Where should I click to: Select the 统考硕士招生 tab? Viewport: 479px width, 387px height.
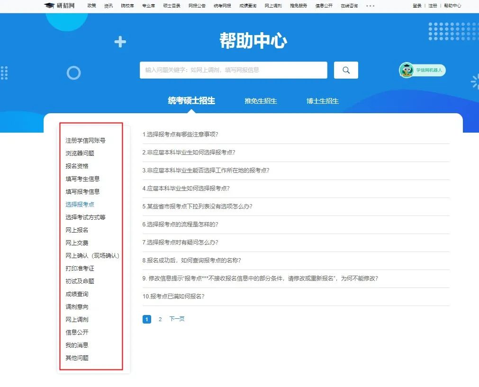point(191,100)
